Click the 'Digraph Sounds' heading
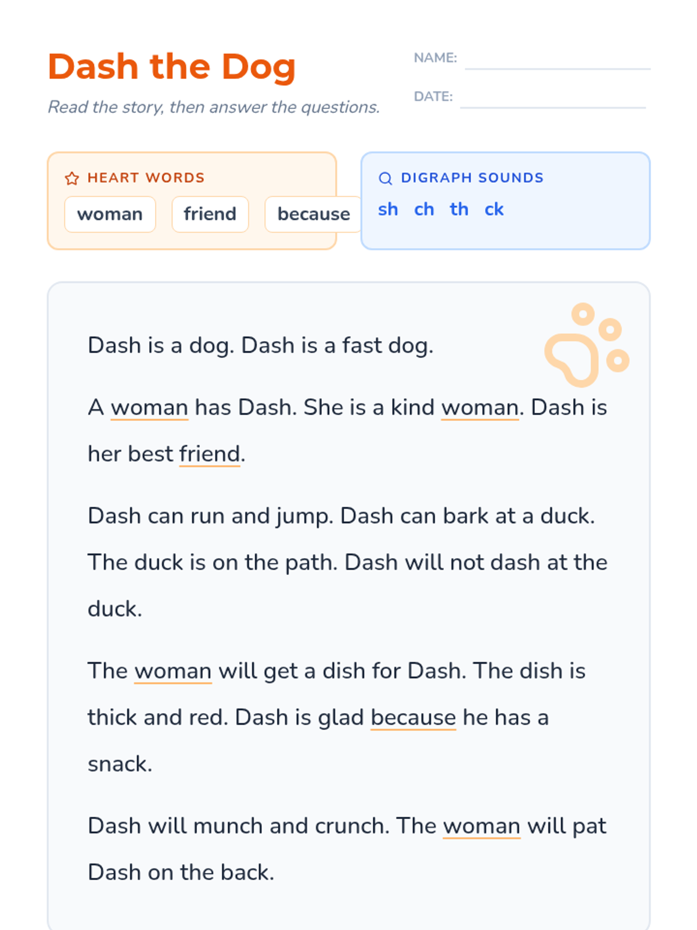The image size is (697, 930). [x=472, y=178]
